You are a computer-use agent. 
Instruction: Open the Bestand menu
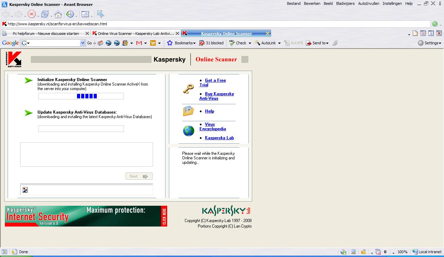[293, 3]
